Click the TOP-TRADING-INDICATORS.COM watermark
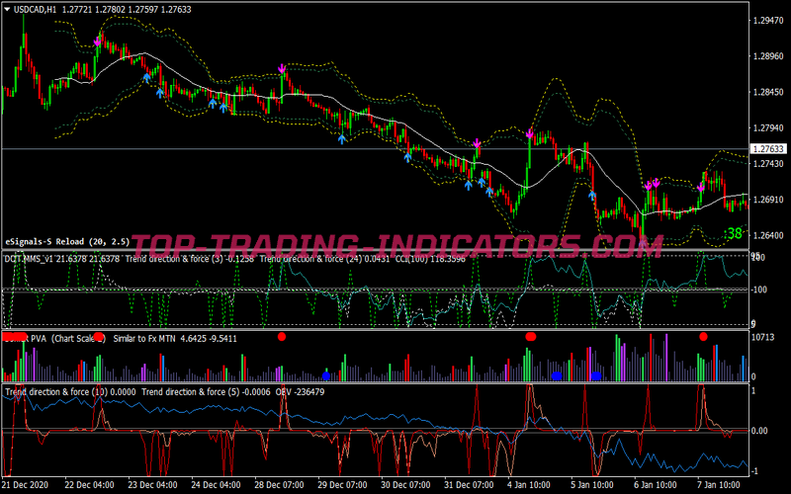 [386, 244]
